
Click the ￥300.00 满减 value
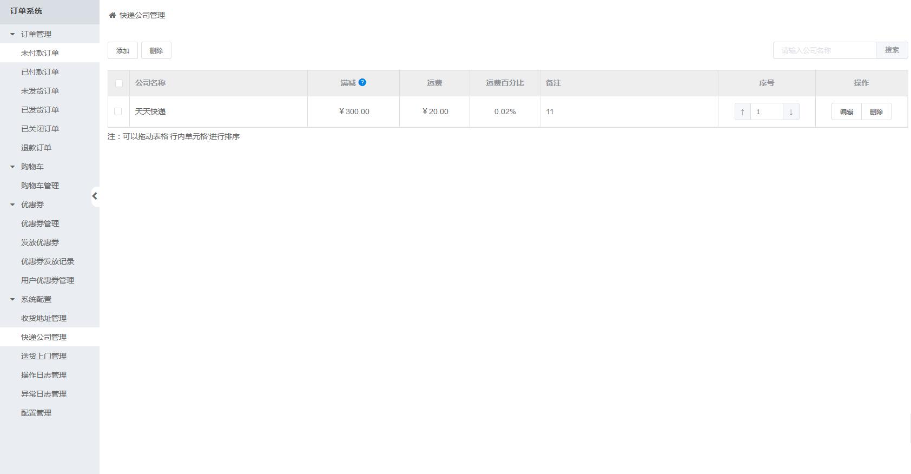[x=354, y=111]
